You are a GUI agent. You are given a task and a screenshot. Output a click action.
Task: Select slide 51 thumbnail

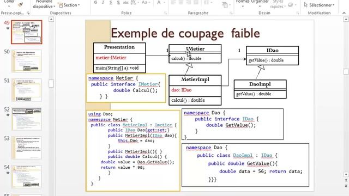click(x=27, y=90)
